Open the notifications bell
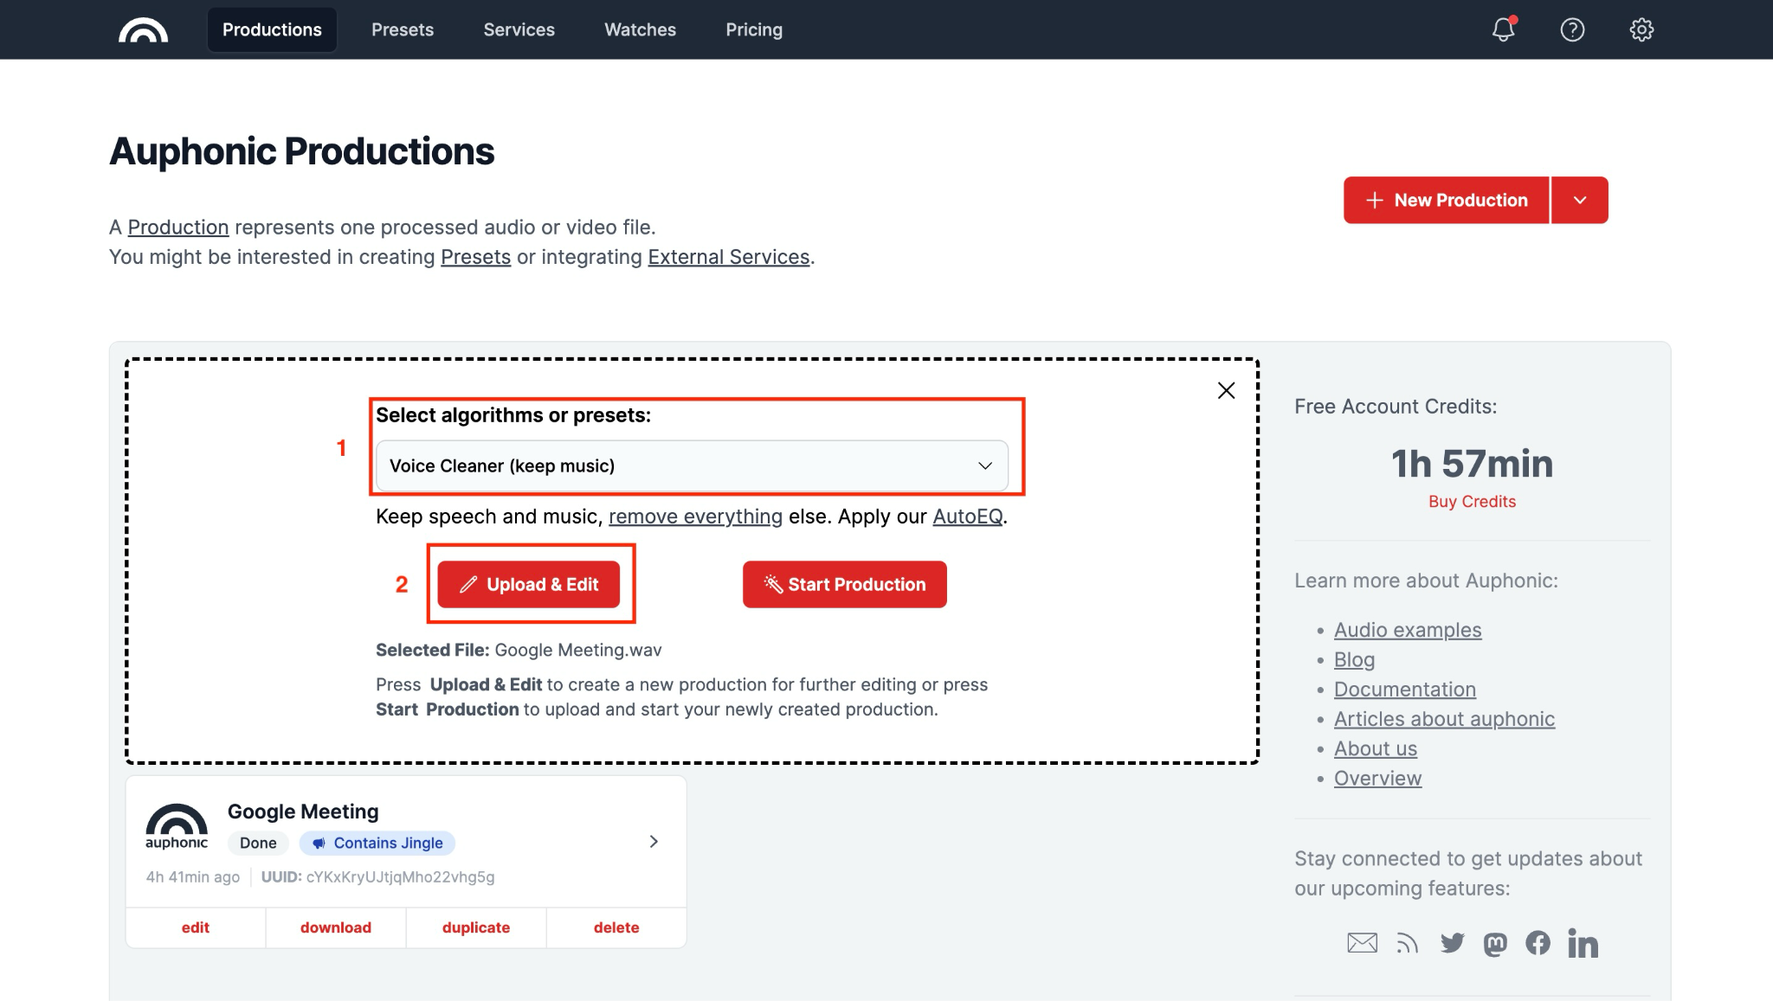1773x1001 pixels. 1504,29
